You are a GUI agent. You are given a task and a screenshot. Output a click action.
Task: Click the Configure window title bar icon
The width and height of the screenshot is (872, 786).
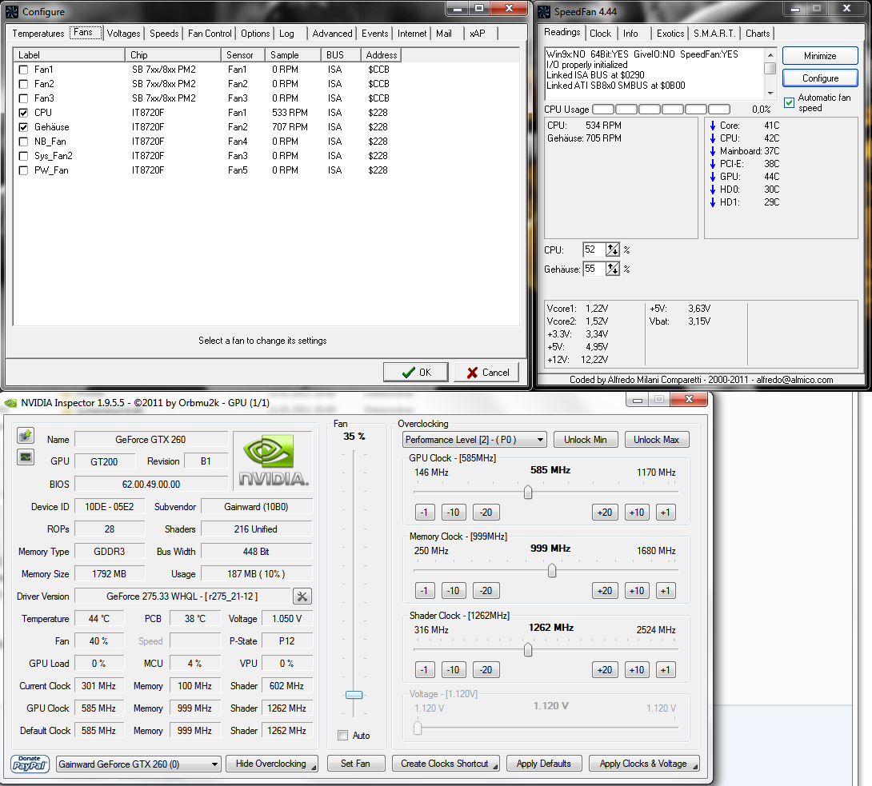11,12
